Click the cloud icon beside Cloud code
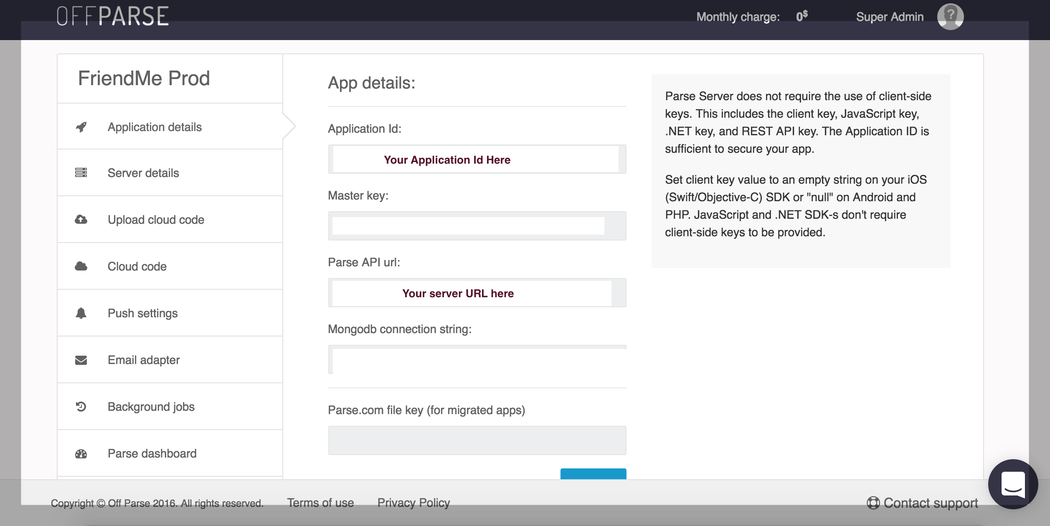Screen dimensions: 1050x526 coord(81,266)
